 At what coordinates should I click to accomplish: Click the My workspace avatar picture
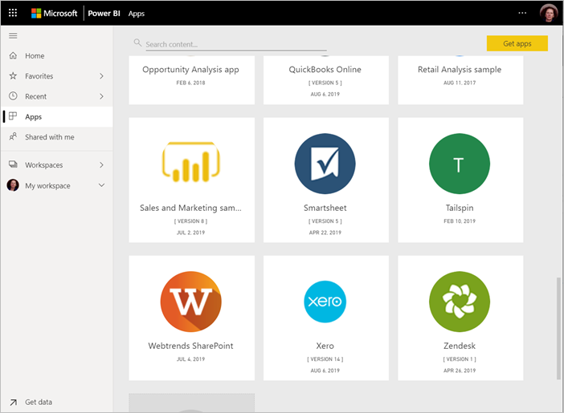click(x=13, y=185)
